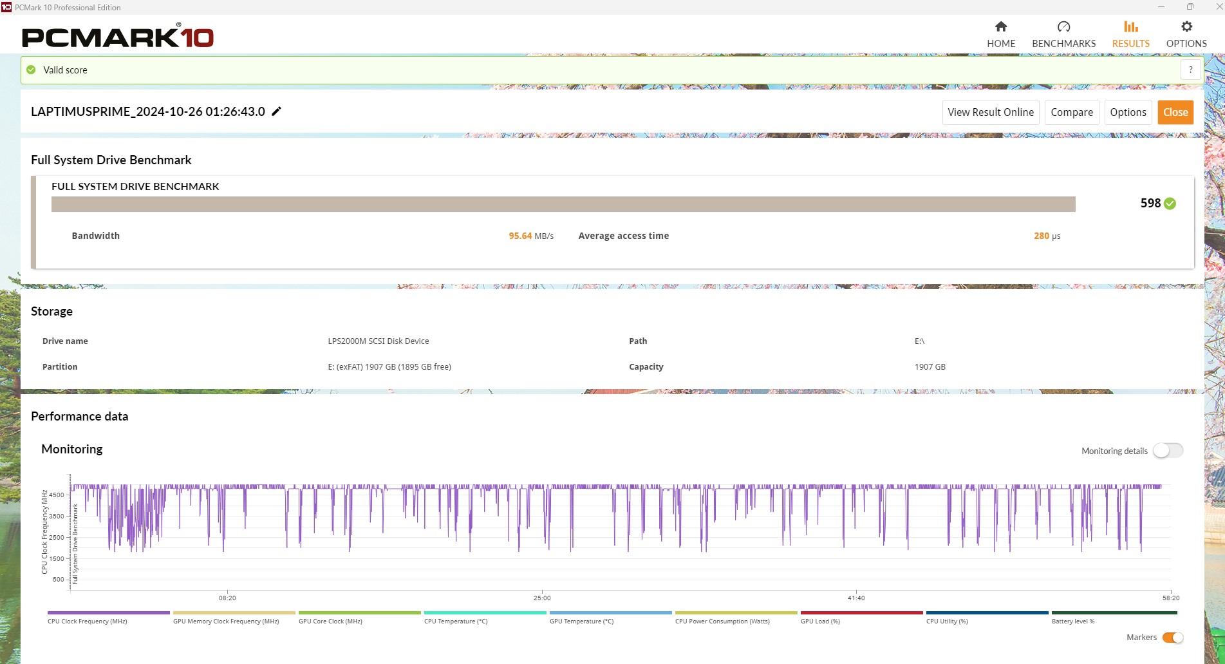Click the Benchmarks gauge icon
This screenshot has height=664, width=1225.
point(1063,26)
